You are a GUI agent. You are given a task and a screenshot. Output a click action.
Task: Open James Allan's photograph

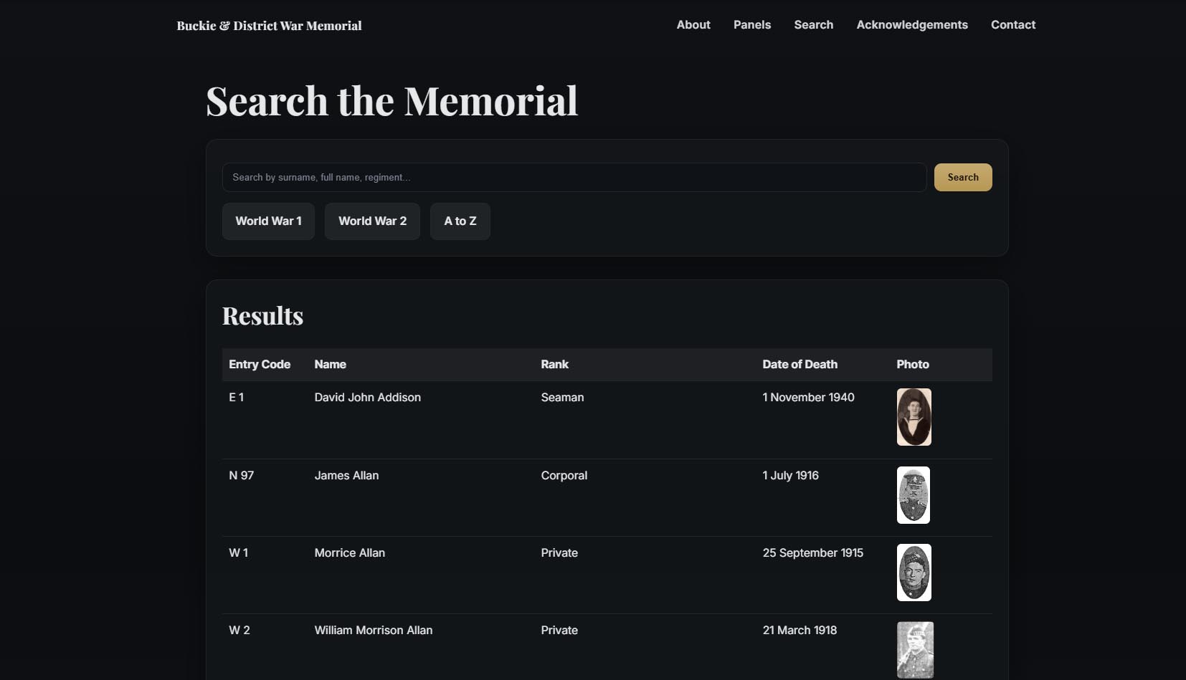tap(914, 494)
